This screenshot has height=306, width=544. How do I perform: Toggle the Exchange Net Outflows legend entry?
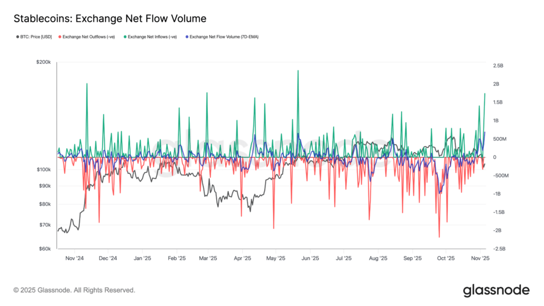87,37
